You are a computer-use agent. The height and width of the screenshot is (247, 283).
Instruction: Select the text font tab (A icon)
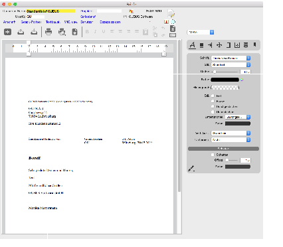coord(193,45)
